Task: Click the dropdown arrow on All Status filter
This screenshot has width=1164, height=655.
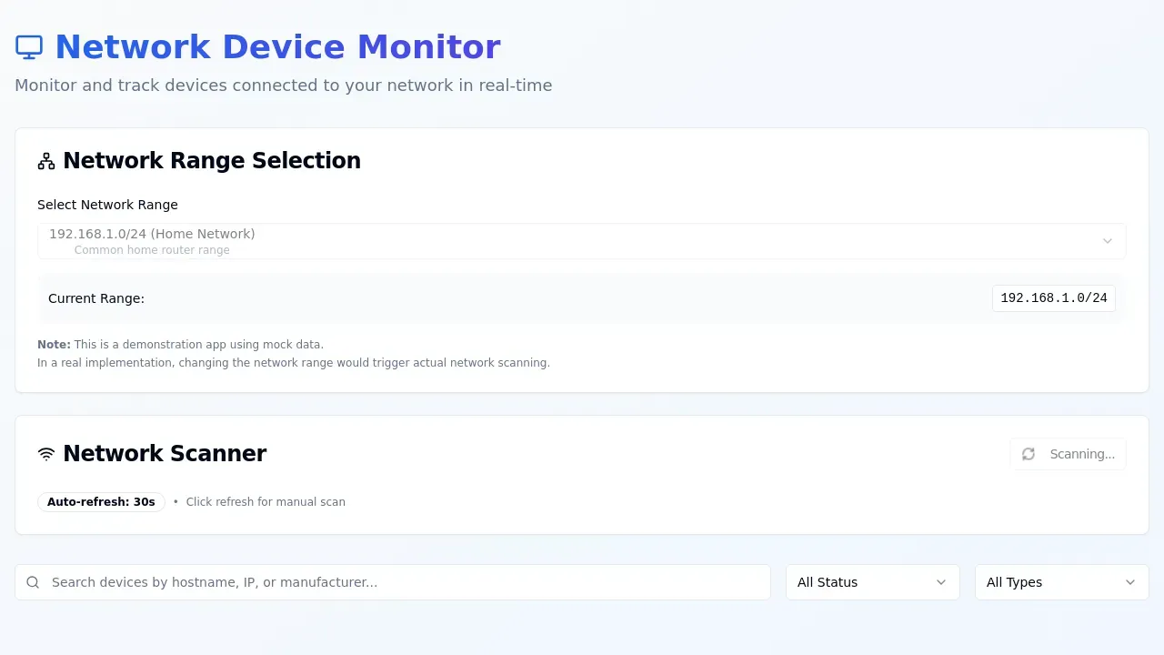Action: click(940, 582)
